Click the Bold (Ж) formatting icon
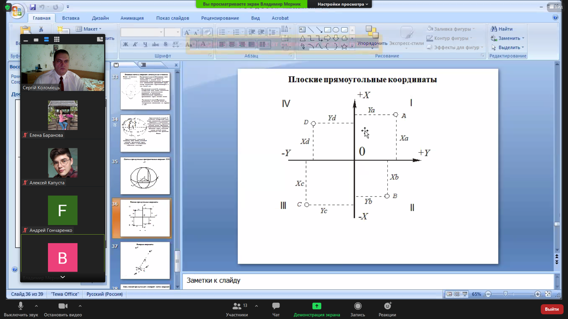Screen dimensions: 568x319 [x=126, y=44]
